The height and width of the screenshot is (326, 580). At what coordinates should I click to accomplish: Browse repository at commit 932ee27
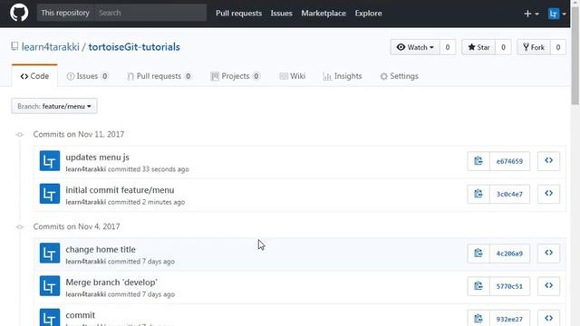(548, 318)
